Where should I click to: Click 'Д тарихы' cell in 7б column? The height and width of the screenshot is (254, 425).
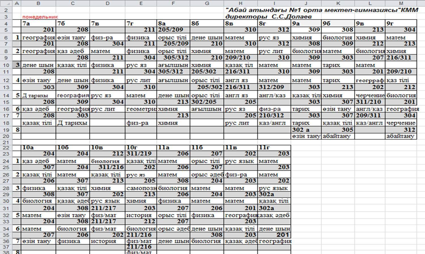pyautogui.click(x=73, y=123)
